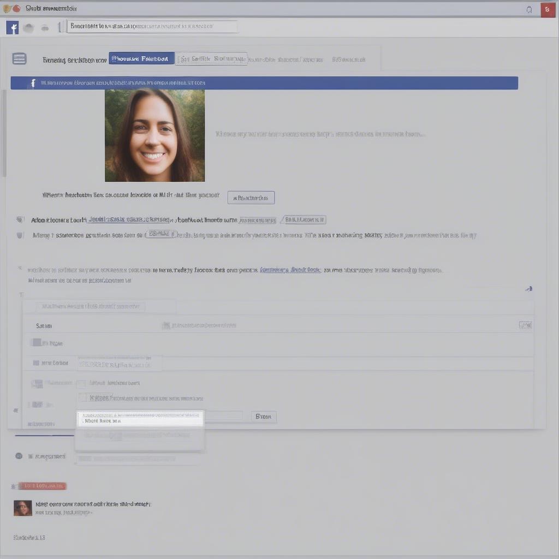The width and height of the screenshot is (559, 559).
Task: Tick the first empty checkbox above the dropdown list
Action: [x=81, y=384]
